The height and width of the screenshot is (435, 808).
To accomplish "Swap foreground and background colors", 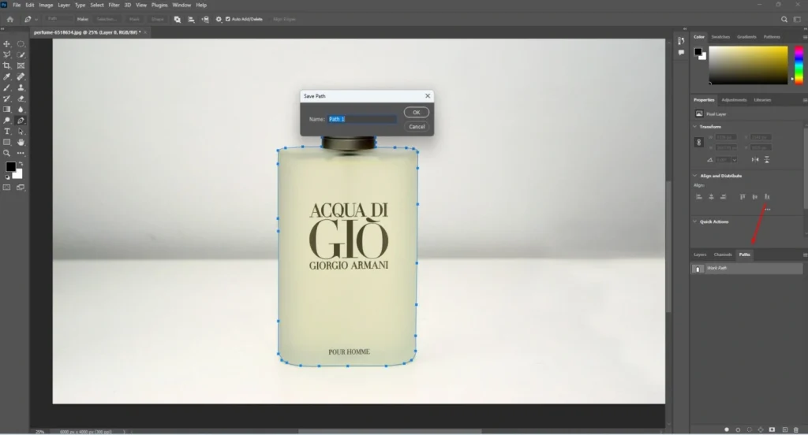I will 21,164.
